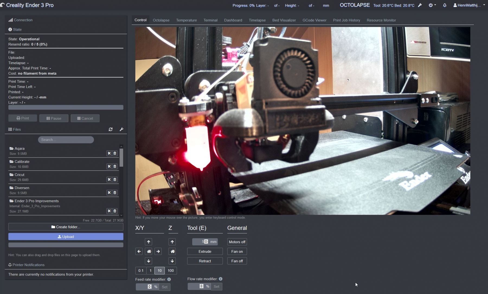Move print head left with X arrow
The height and width of the screenshot is (294, 488).
pyautogui.click(x=139, y=252)
